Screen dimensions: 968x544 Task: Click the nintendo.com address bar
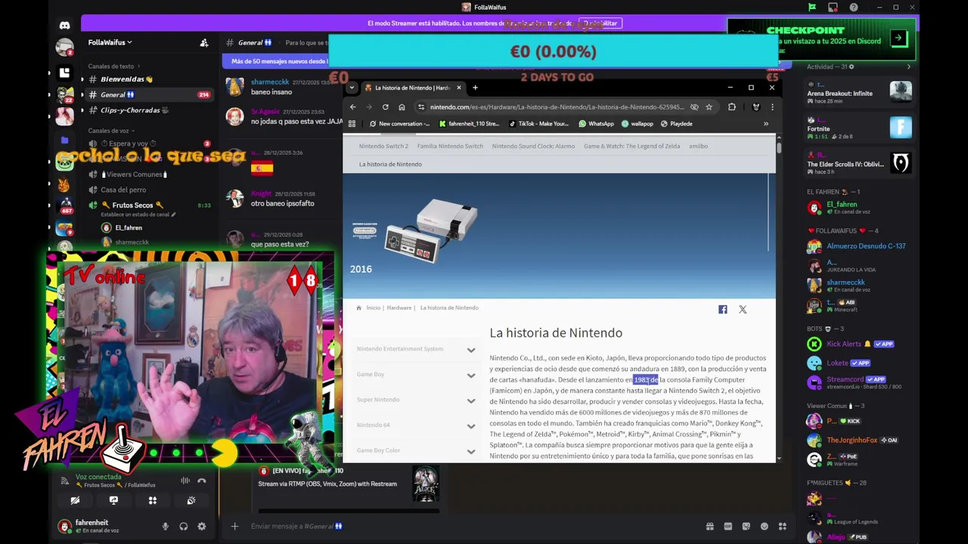557,107
